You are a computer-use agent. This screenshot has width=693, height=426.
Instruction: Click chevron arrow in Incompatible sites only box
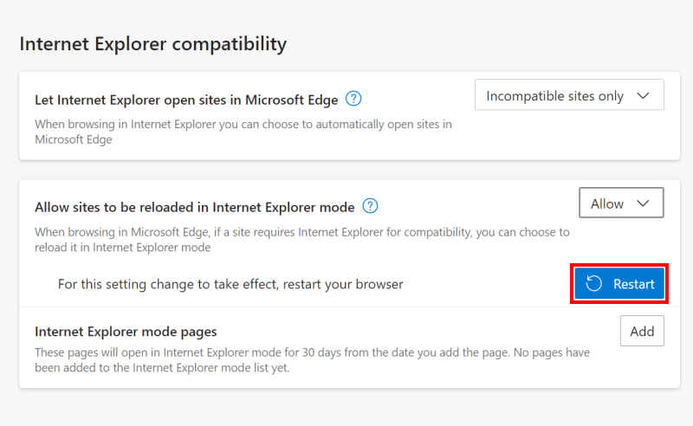click(x=643, y=95)
